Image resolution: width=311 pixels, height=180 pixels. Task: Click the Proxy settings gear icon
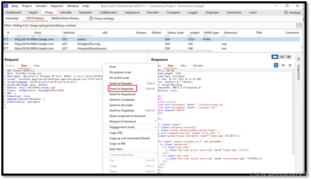(91, 18)
